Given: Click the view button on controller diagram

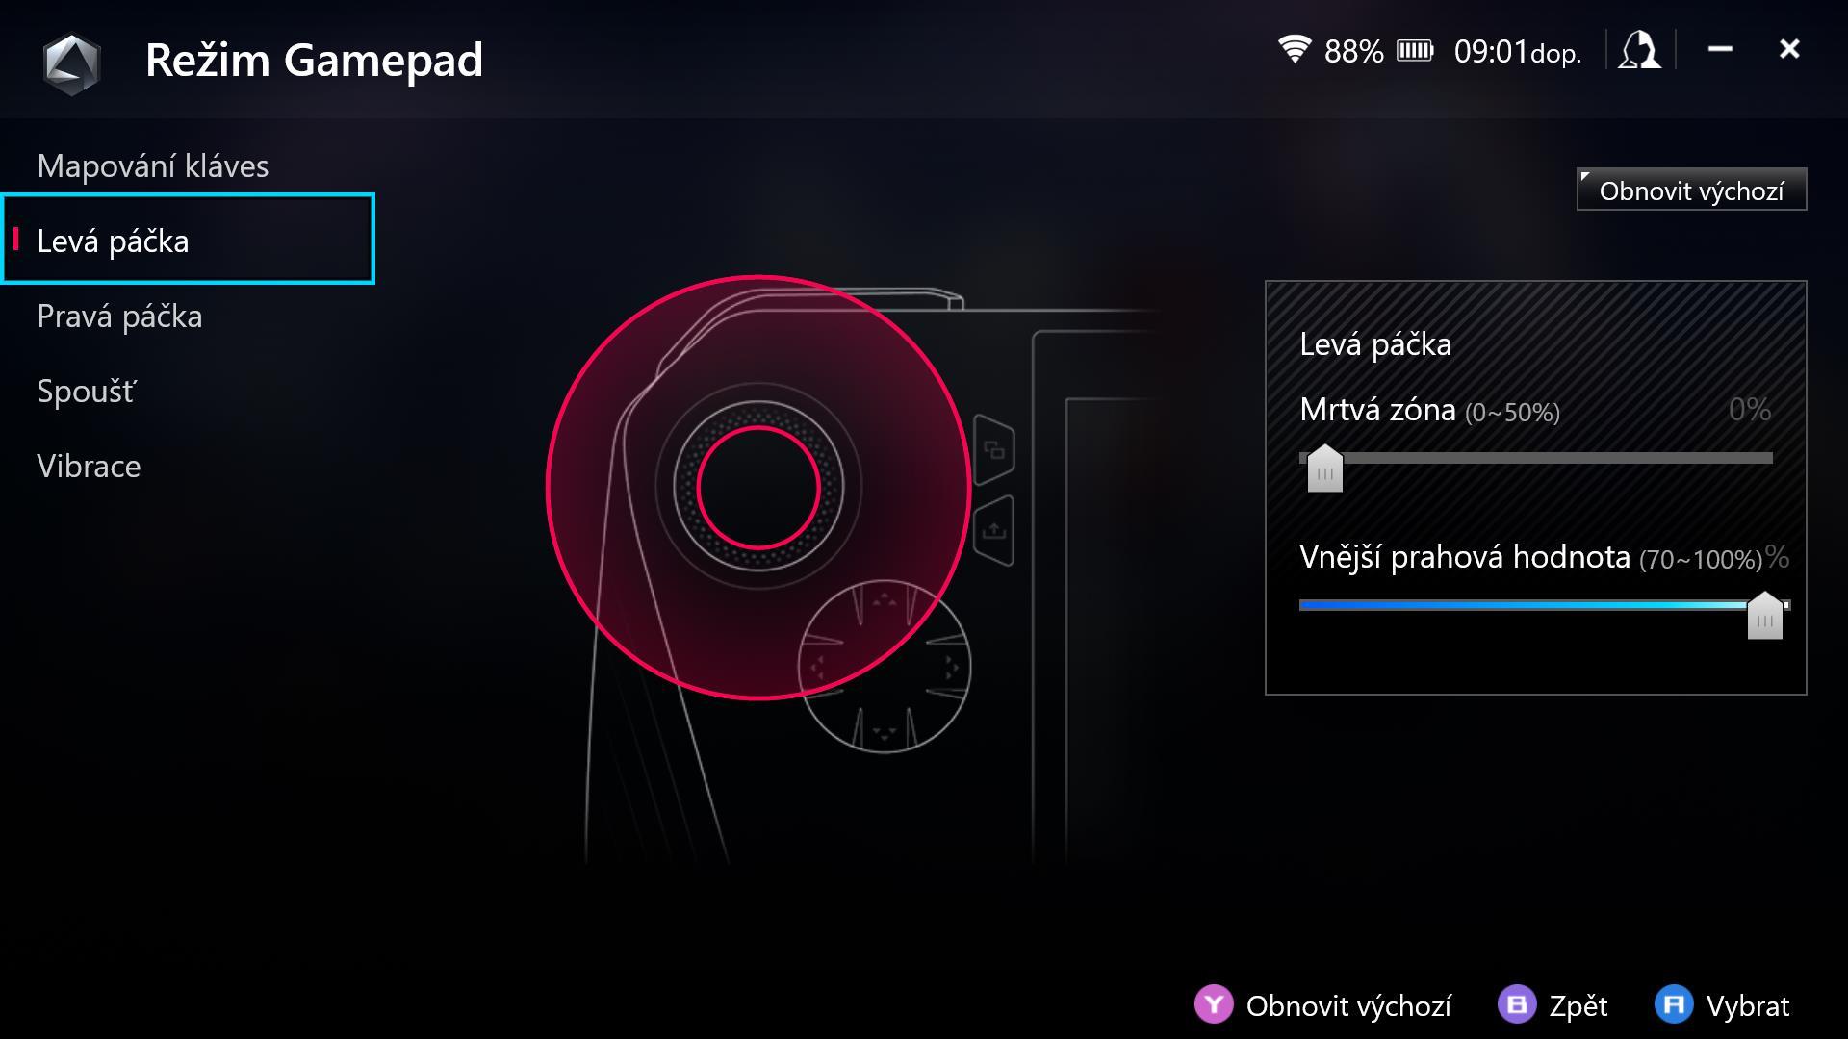Looking at the screenshot, I should [994, 449].
